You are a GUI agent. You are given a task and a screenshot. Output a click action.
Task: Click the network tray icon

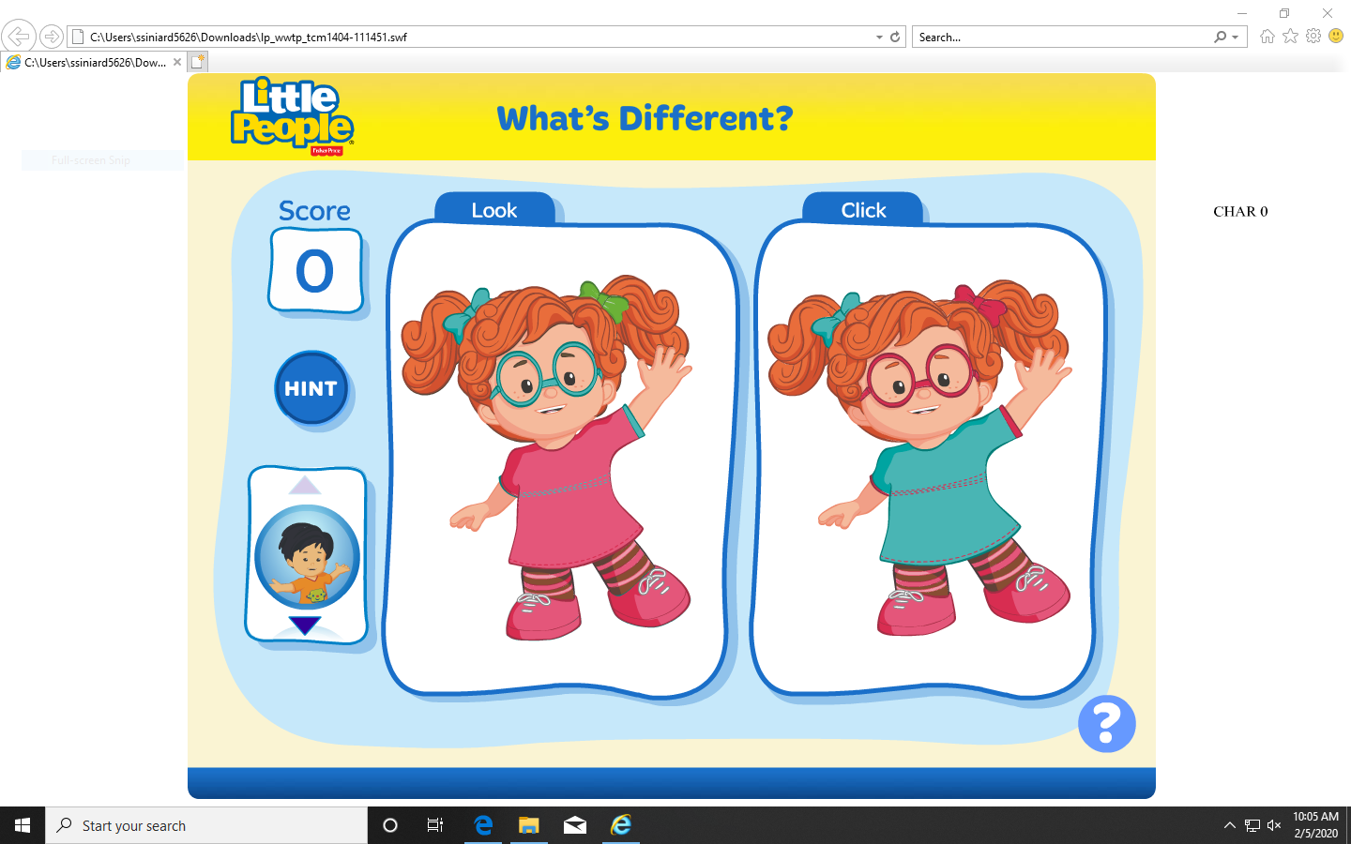pos(1252,825)
